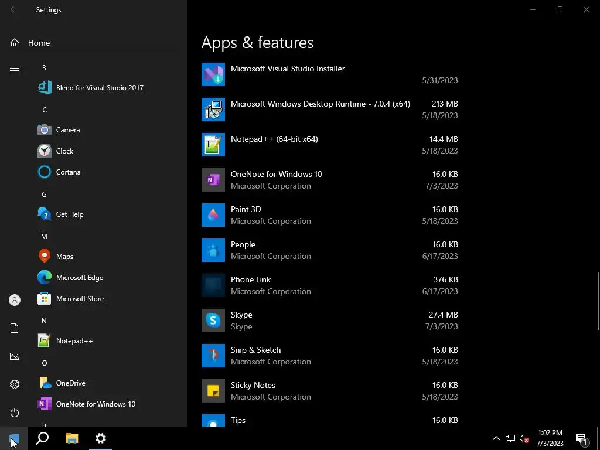Open the user account icon in Start
Screen dimensions: 600x450
tap(15, 300)
